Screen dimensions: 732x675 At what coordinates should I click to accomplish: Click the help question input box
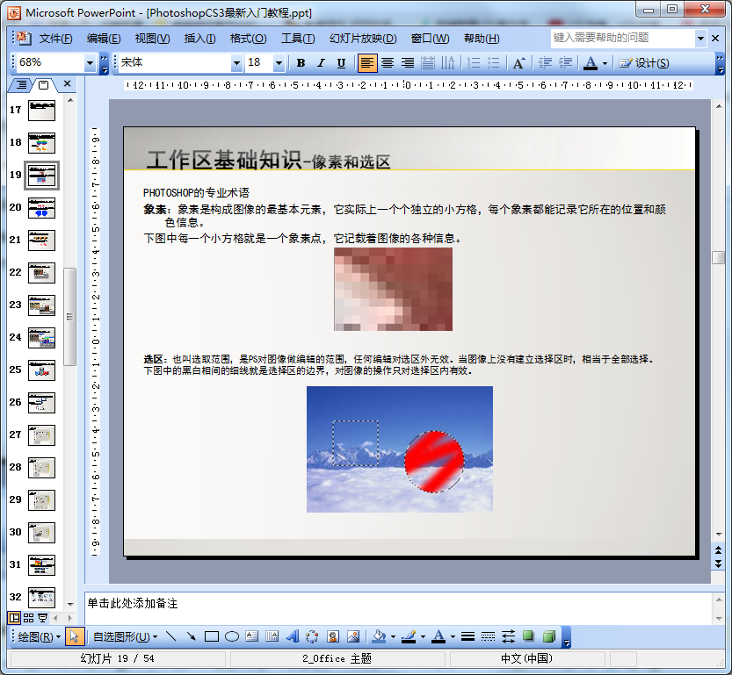point(623,38)
